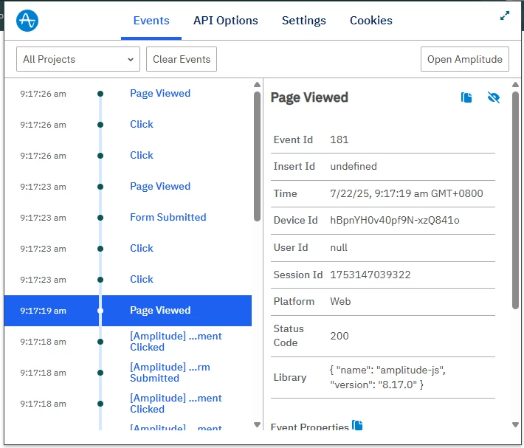
Task: Click the Event Id value 181
Action: pyautogui.click(x=339, y=139)
